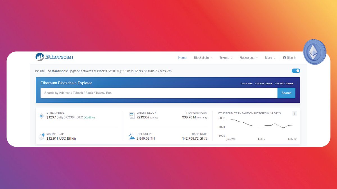The height and width of the screenshot is (189, 337).
Task: Open the ERC-20 Tokens quick link
Action: 264,83
